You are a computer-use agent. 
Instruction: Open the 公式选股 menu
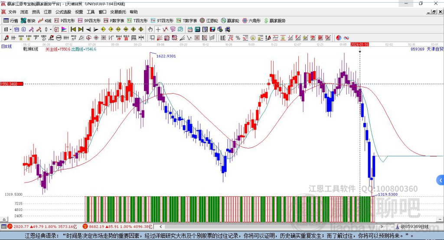click(63, 12)
